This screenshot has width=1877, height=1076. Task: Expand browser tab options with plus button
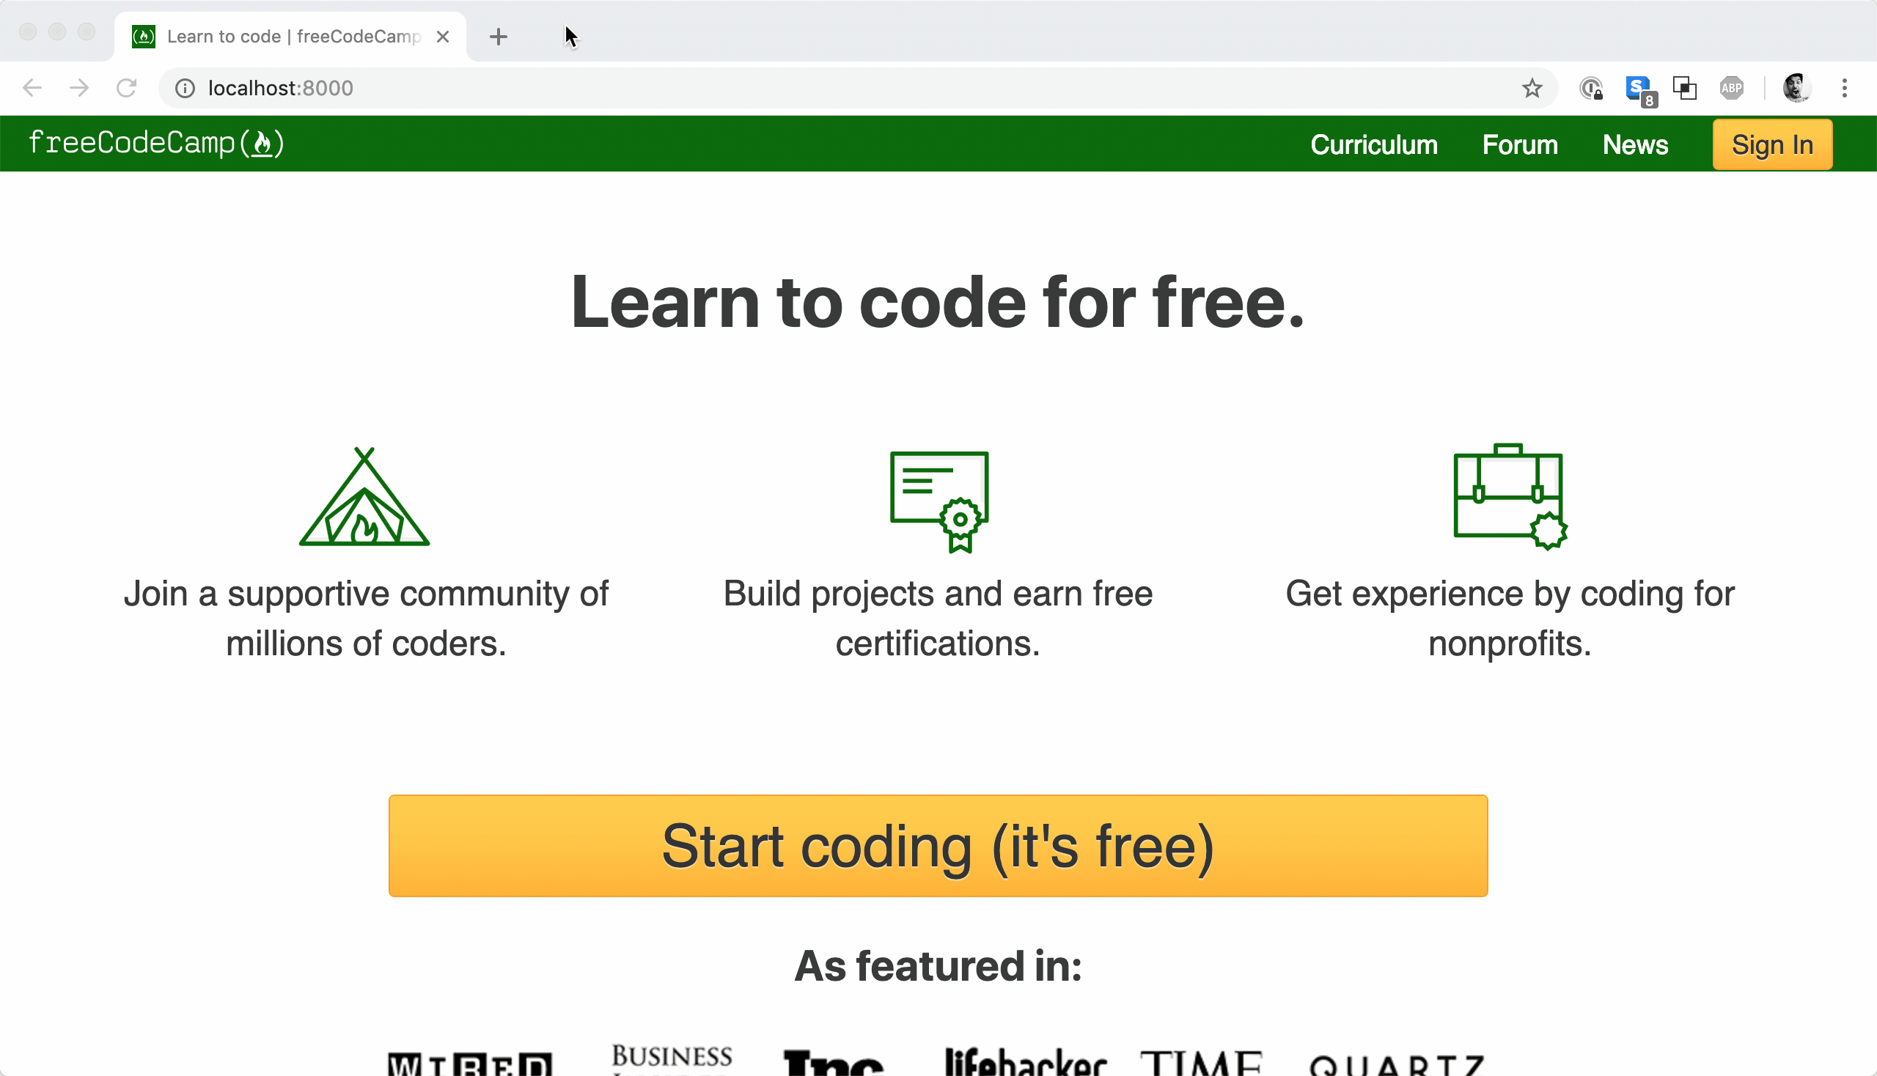[x=498, y=36]
